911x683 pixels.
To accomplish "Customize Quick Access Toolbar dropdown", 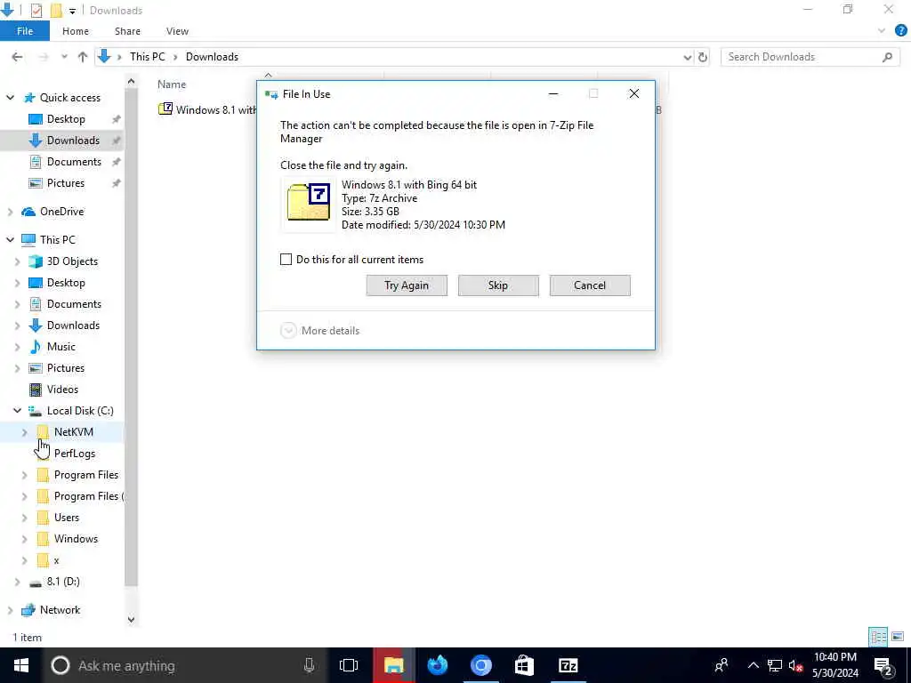I will (x=72, y=11).
